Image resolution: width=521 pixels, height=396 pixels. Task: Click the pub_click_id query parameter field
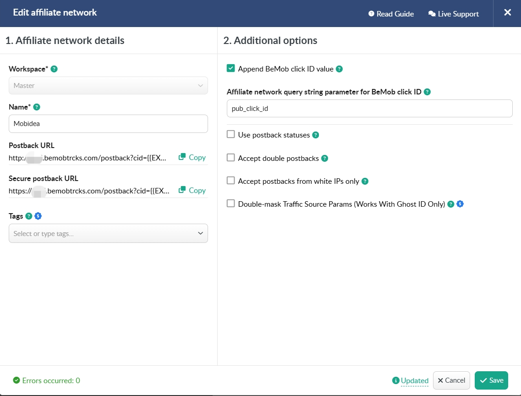pos(369,109)
